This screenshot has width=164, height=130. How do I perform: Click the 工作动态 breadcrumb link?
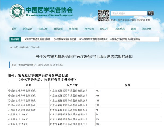(x=35, y=47)
